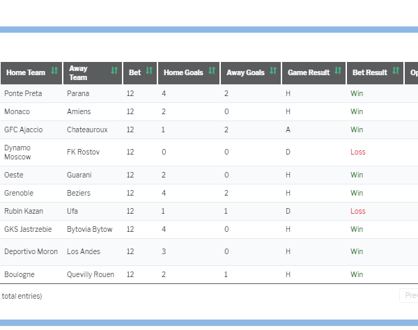Click the sort arrows icon beside Bet Result
Image resolution: width=418 pixels, height=330 pixels.
(x=396, y=72)
